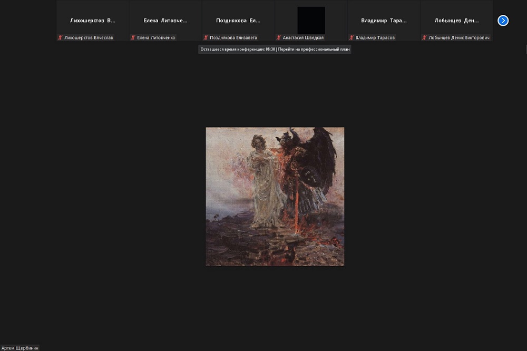Select the Позднякова Ел... video tile
This screenshot has height=351, width=527.
tap(238, 21)
